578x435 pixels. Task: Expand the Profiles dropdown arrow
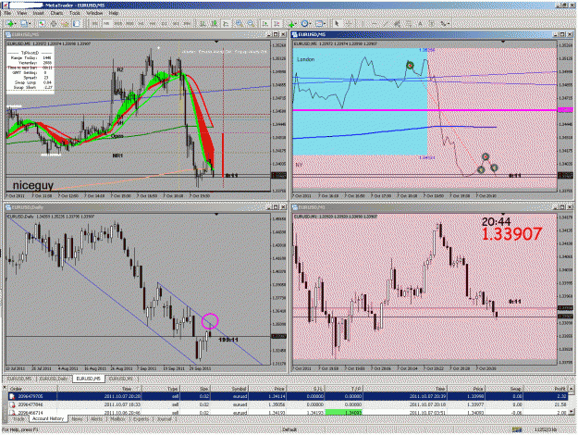click(x=30, y=24)
